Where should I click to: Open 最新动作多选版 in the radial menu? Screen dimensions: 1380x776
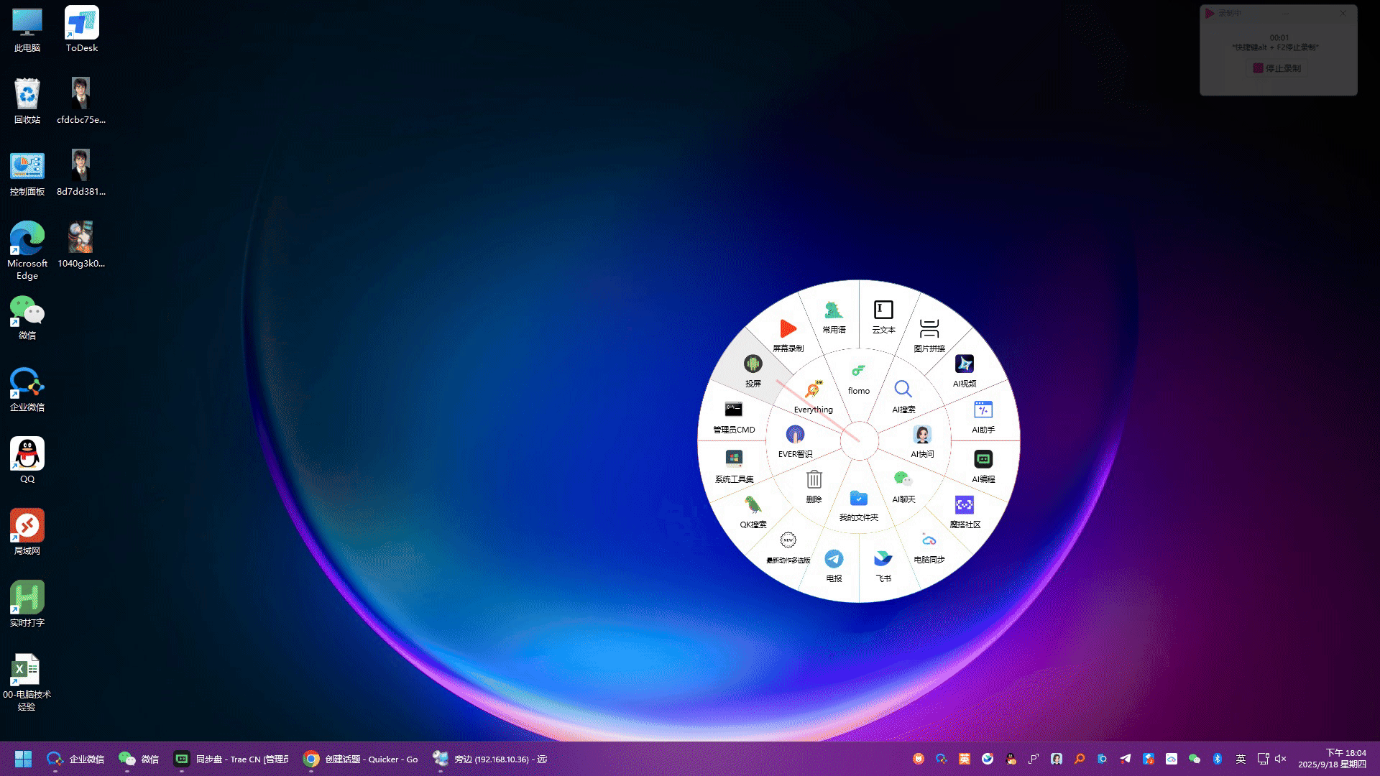788,548
